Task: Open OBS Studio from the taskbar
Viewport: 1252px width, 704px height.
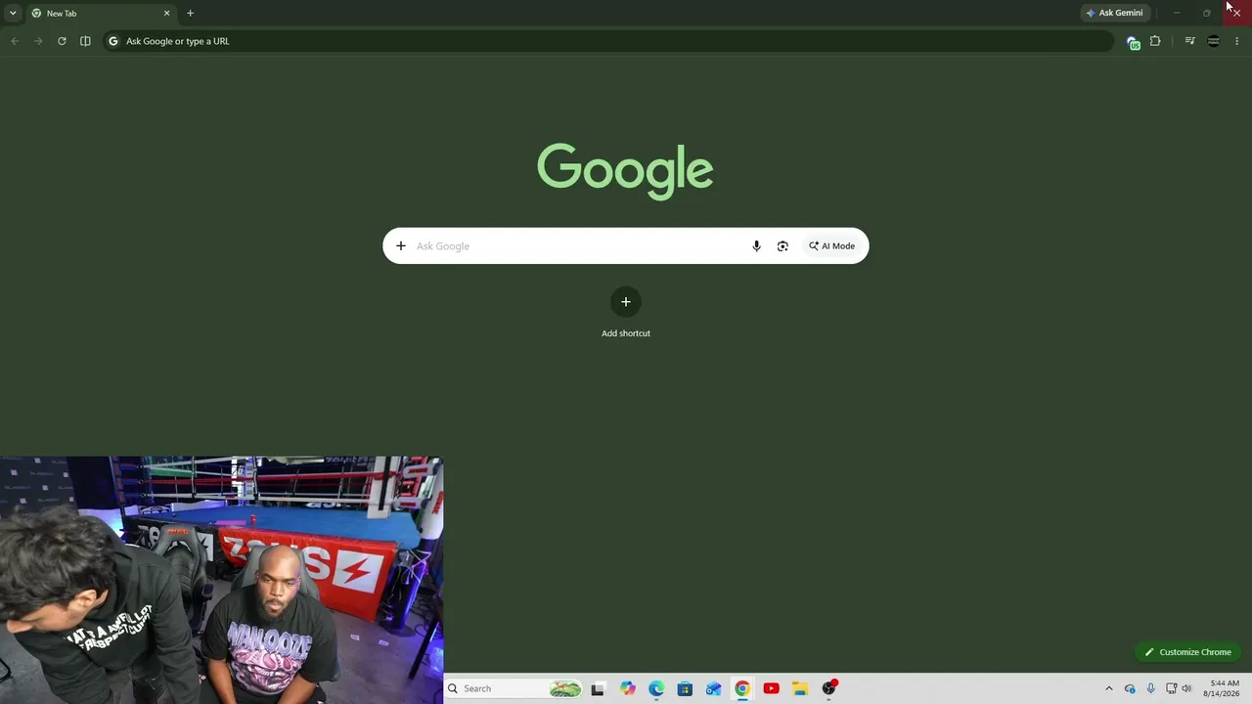Action: pos(828,688)
